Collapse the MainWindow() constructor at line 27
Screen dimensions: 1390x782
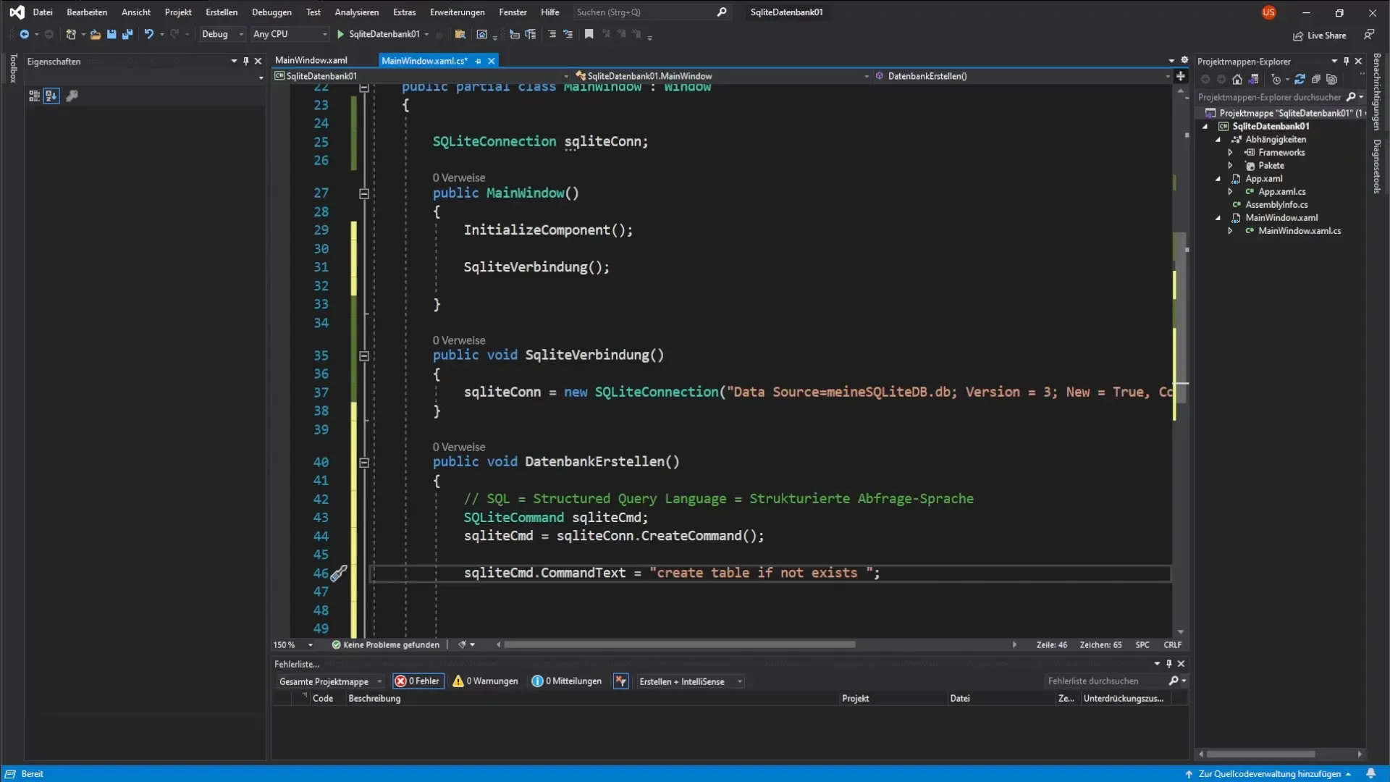(364, 193)
